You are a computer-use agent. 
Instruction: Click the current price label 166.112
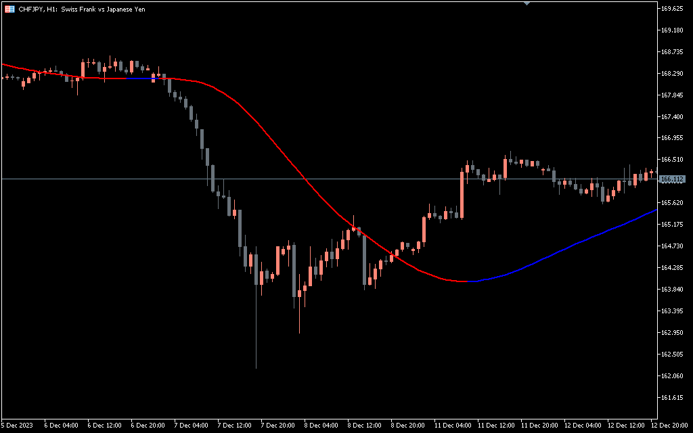(x=672, y=179)
